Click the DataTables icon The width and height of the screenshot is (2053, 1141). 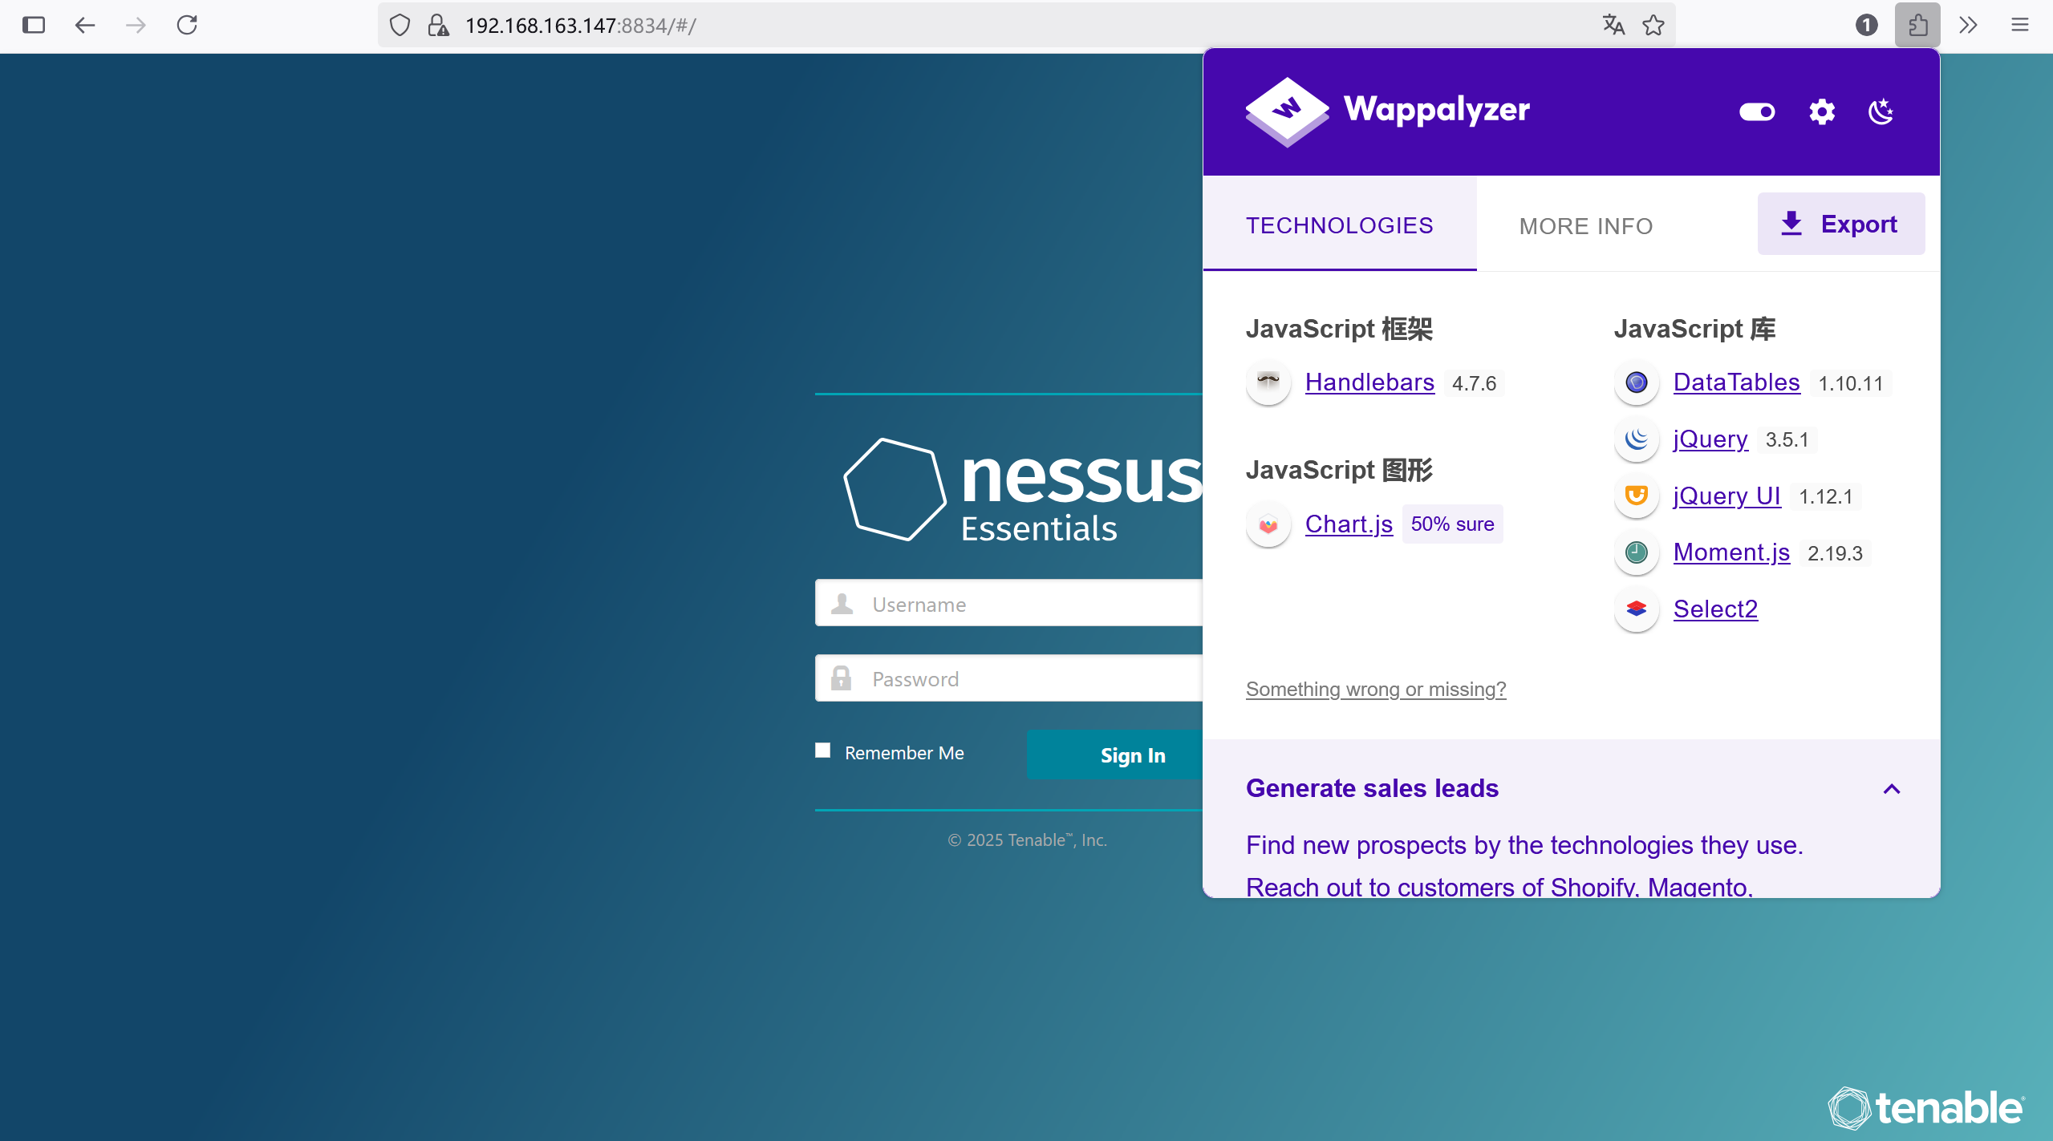(1637, 382)
